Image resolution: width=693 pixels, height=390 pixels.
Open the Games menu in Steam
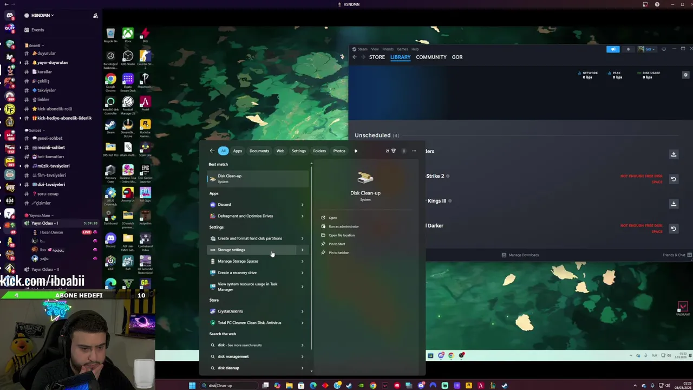(x=402, y=49)
